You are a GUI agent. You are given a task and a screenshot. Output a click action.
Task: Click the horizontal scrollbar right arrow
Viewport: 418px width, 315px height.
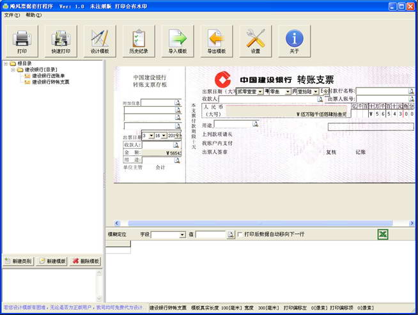click(412, 223)
